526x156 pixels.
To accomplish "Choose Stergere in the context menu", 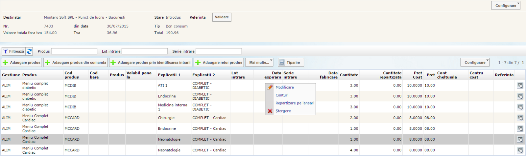I will (283, 111).
